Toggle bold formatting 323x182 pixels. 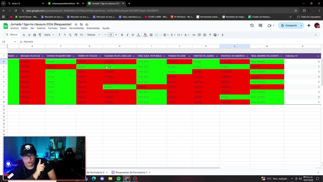tap(122, 35)
